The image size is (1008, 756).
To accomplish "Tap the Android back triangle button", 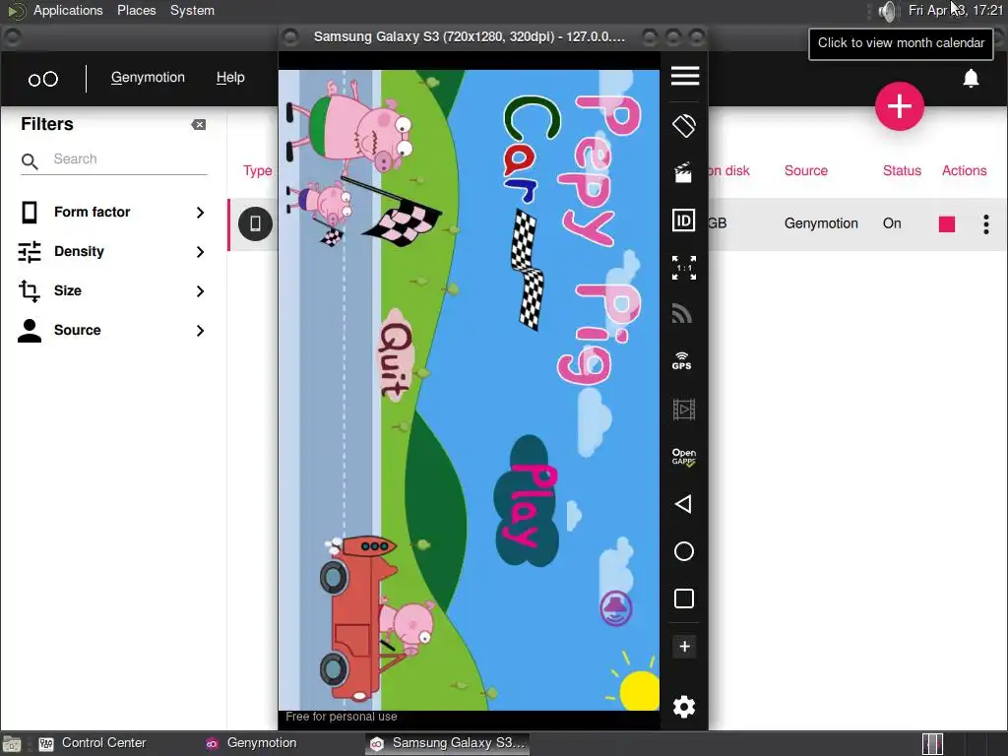I will tap(683, 504).
